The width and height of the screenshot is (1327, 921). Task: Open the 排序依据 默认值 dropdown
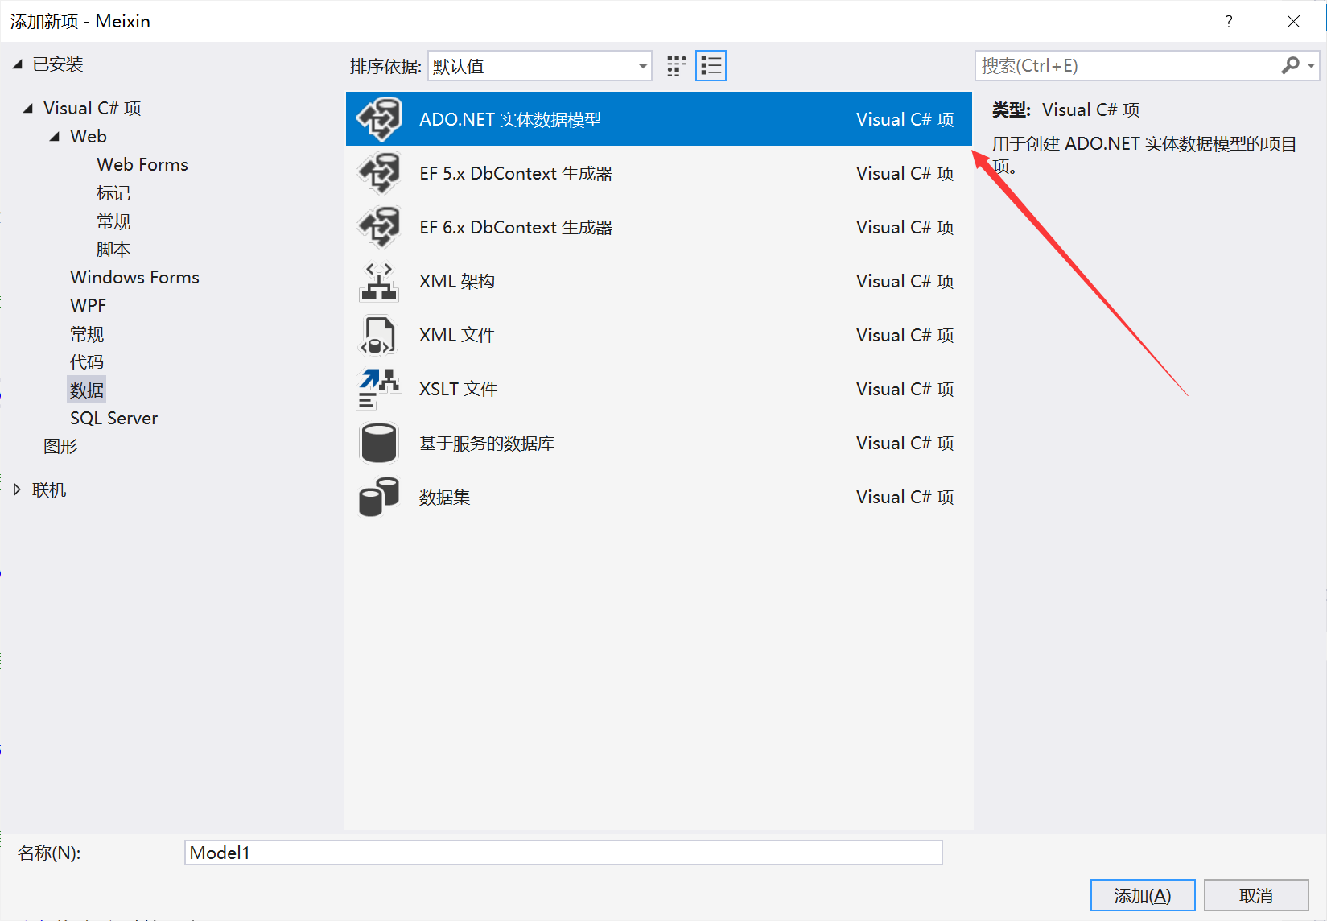(540, 66)
